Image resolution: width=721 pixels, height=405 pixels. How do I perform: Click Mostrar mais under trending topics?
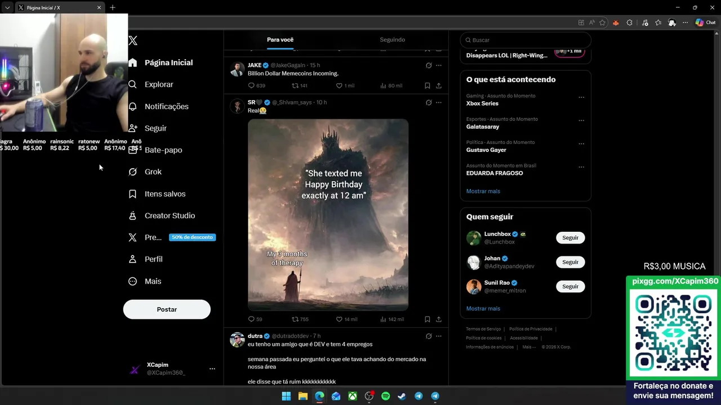tap(483, 191)
